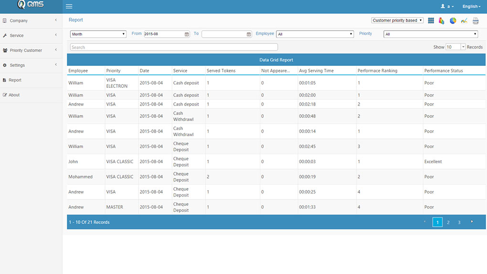Open the Employee filter dropdown
The height and width of the screenshot is (274, 487).
315,34
